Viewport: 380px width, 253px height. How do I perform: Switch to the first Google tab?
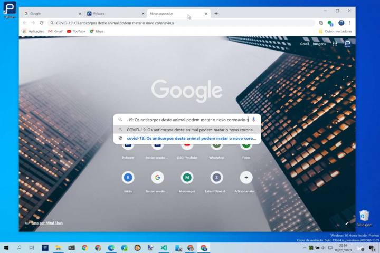(52, 13)
